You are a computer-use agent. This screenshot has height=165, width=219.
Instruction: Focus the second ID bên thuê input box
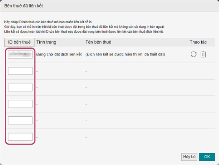[20, 71]
